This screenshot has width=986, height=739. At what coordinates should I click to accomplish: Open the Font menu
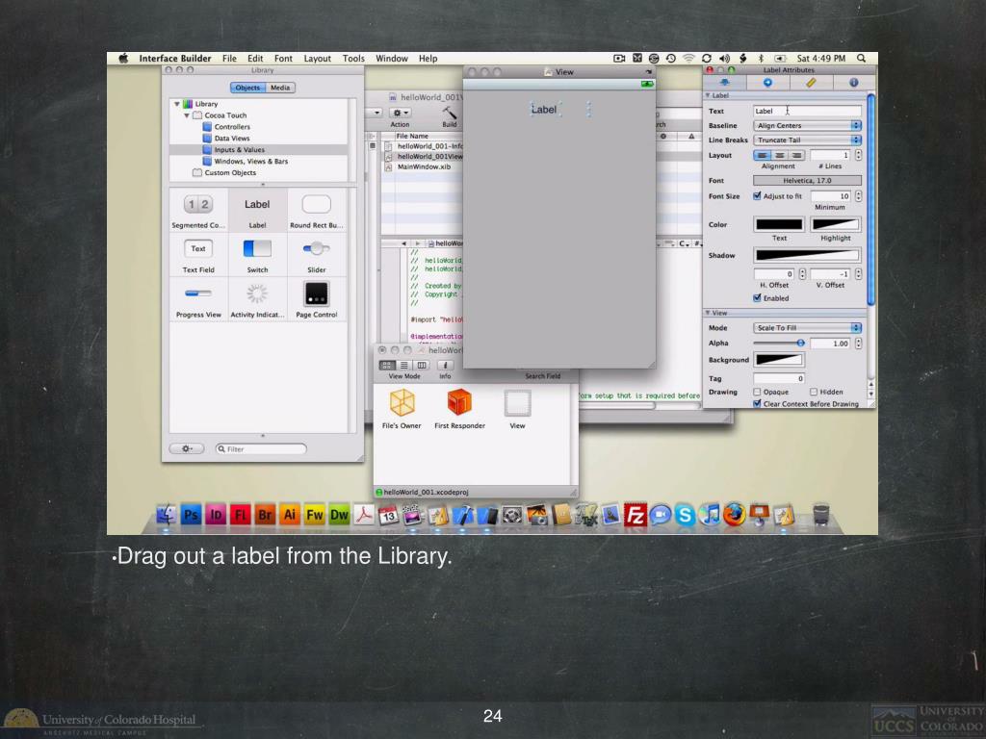pos(283,59)
